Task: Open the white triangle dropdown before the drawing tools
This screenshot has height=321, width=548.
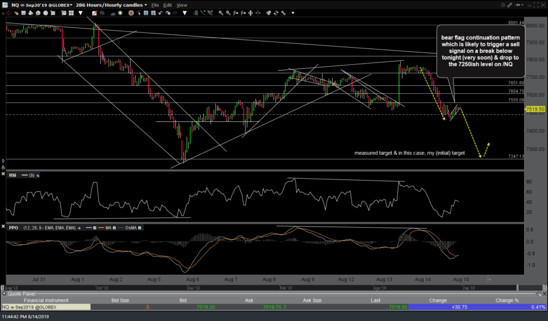Action: coord(184,13)
